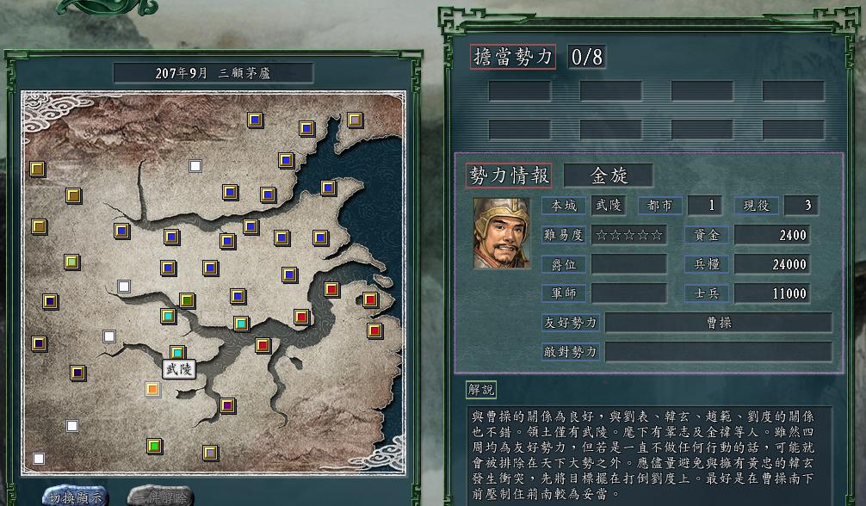Image resolution: width=866 pixels, height=506 pixels.
Task: Click the empty 敵對勢力 field
Action: 719,352
